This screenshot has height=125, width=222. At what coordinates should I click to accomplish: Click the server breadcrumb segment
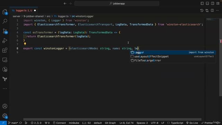pyautogui.click(x=17, y=16)
